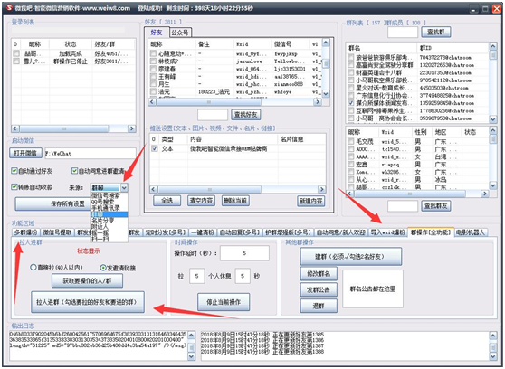Click the group search input box
The image size is (505, 369).
pos(403,32)
